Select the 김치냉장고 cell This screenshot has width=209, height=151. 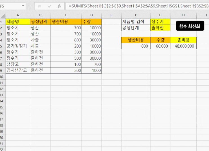pos(18,70)
